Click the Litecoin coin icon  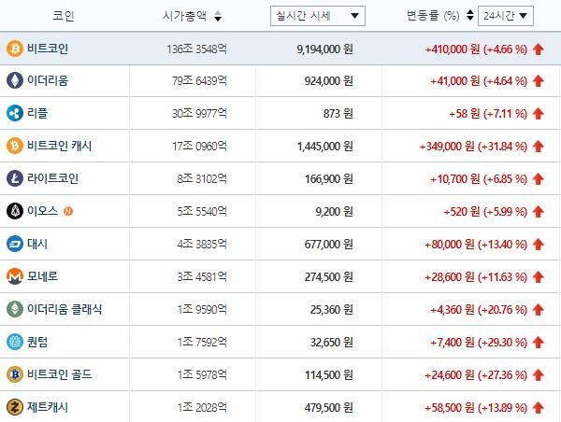tap(15, 178)
